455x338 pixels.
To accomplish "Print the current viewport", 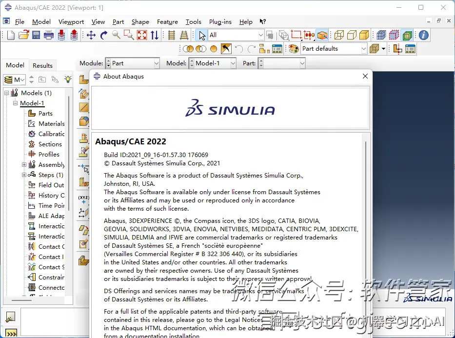I will tap(48, 35).
